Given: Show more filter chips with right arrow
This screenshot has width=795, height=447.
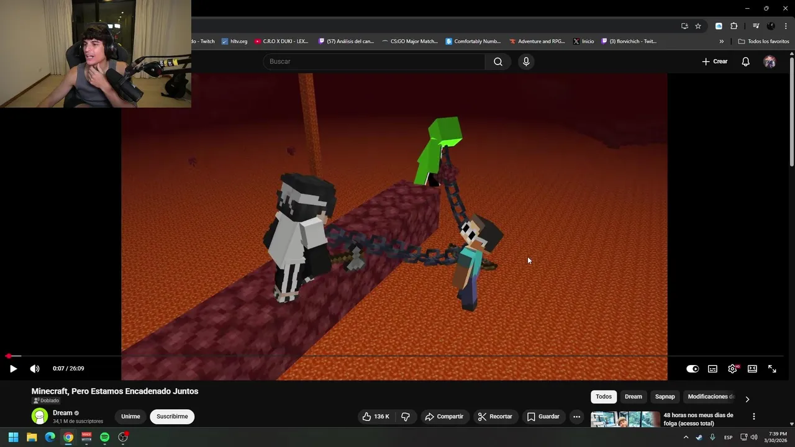Looking at the screenshot, I should [747, 399].
